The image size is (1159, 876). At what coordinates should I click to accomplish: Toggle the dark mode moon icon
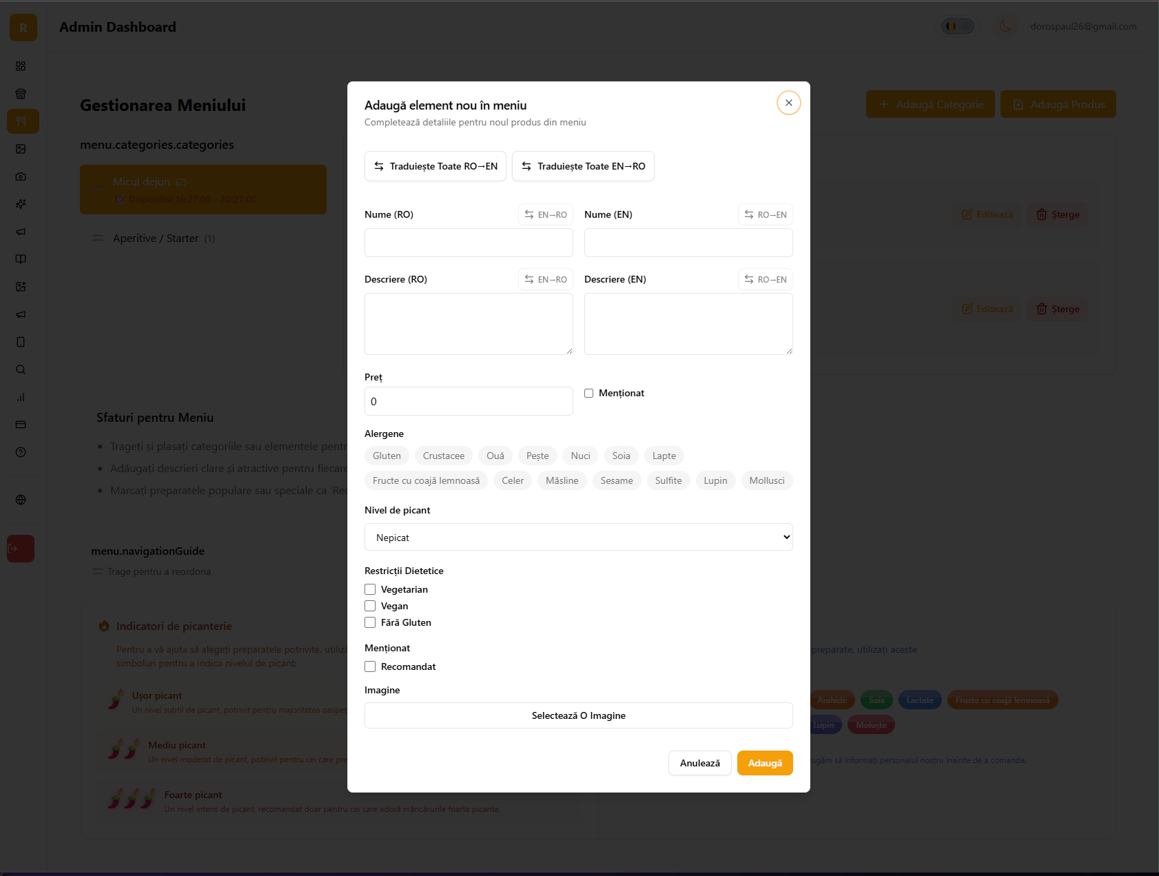(1005, 26)
